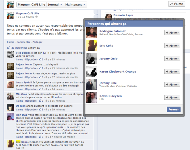
Task: Open Smn Dwz commenter avatar
Action: coord(11,117)
